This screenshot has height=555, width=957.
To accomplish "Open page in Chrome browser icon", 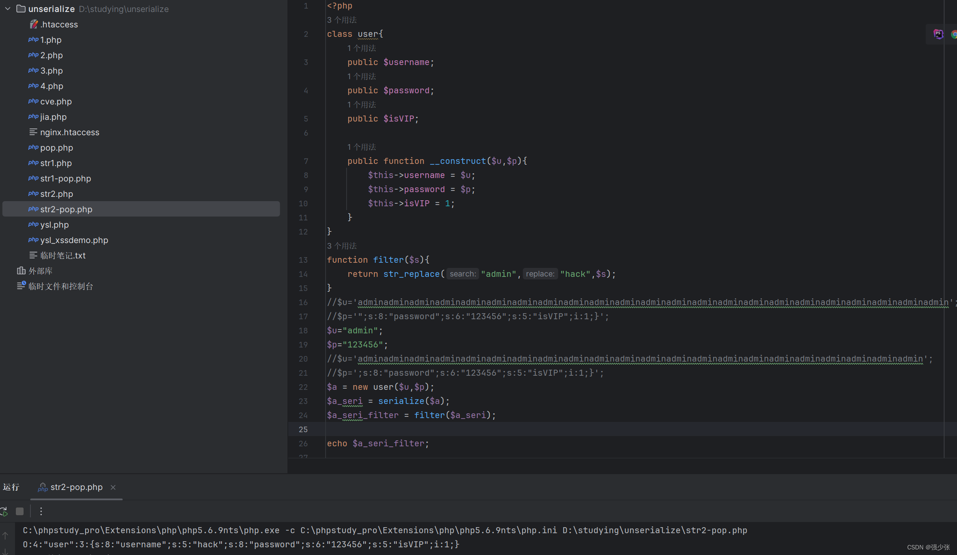I will [x=954, y=34].
